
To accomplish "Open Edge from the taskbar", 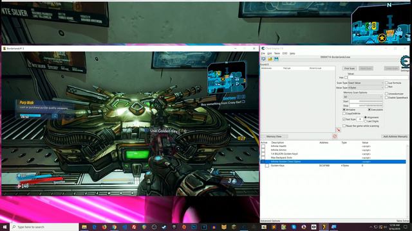I will [x=95, y=227].
